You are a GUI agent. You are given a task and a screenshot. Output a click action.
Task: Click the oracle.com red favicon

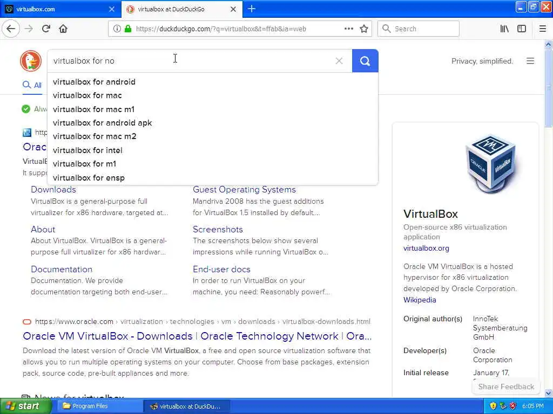coord(27,321)
